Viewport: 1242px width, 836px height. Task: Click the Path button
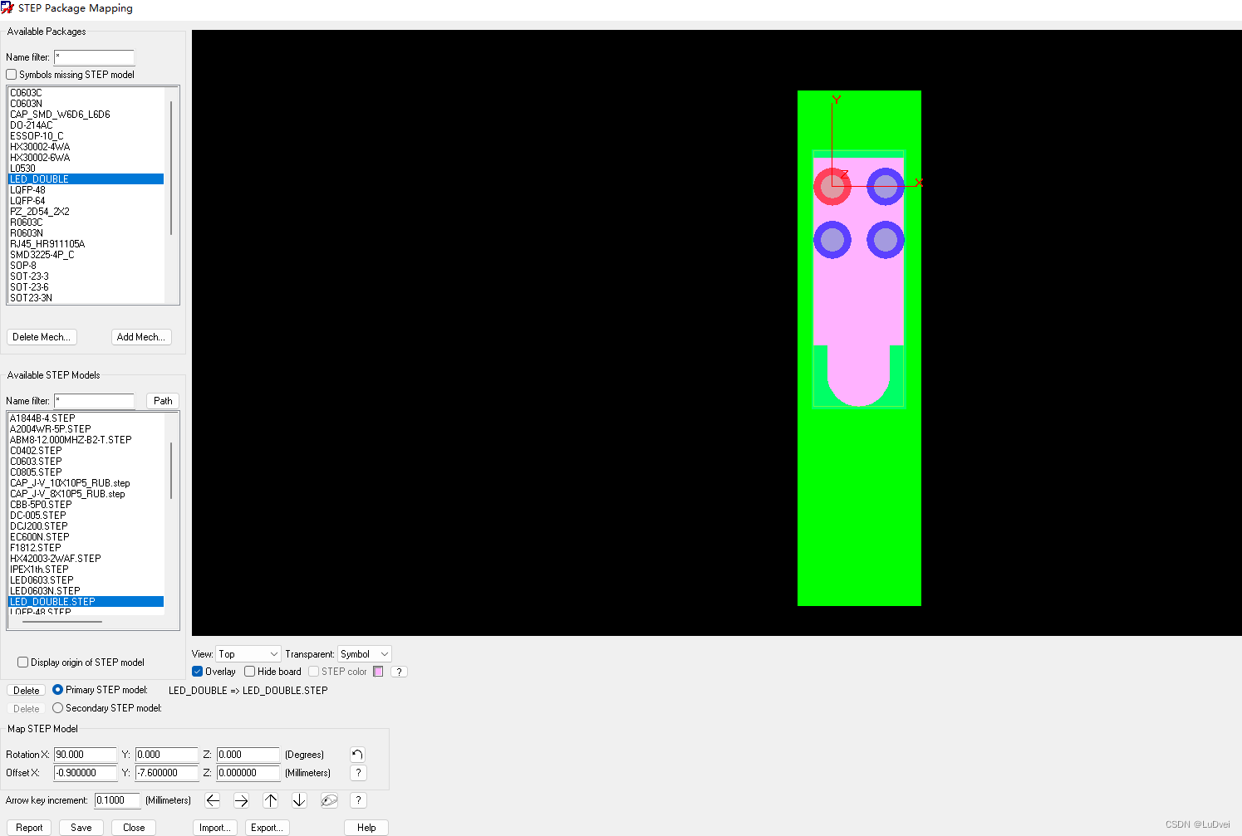(162, 401)
